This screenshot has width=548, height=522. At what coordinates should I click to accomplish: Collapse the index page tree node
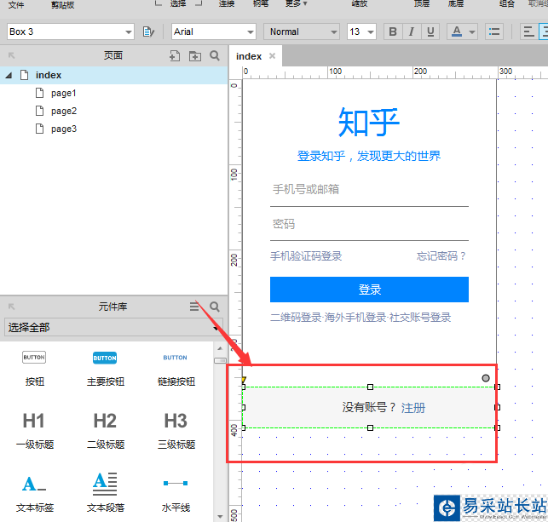pos(9,75)
